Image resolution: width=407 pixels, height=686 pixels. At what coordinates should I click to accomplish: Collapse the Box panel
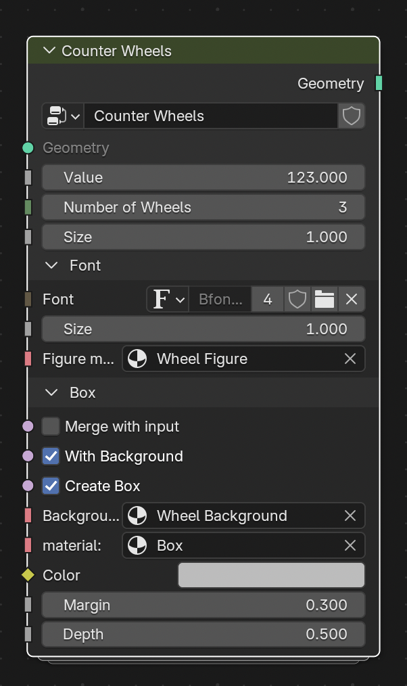tap(51, 392)
